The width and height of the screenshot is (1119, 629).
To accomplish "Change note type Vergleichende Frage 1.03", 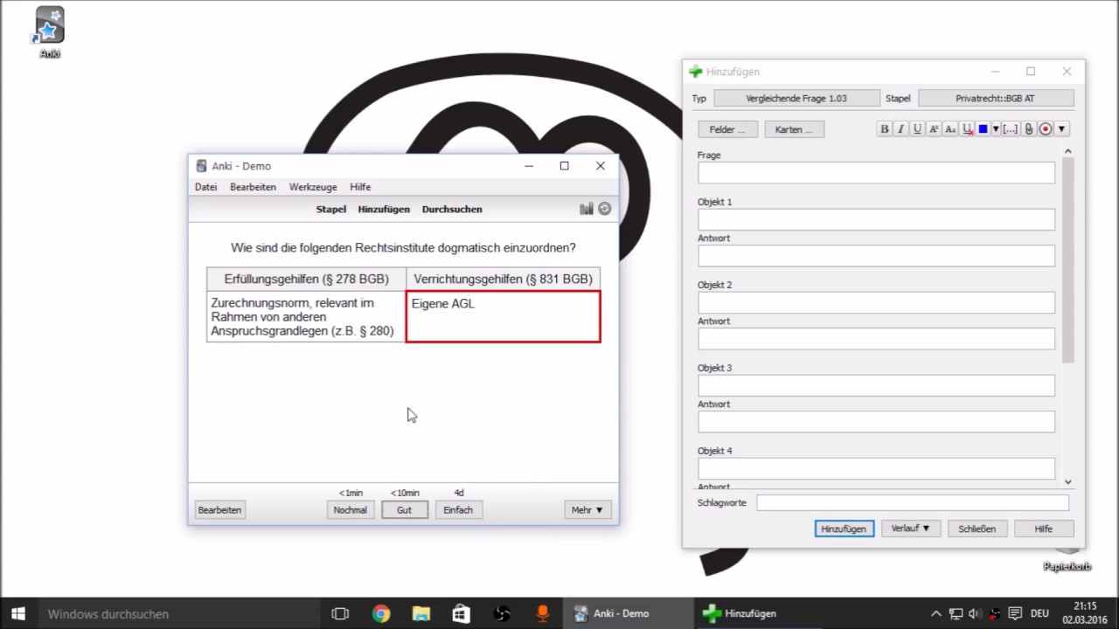I will (796, 99).
